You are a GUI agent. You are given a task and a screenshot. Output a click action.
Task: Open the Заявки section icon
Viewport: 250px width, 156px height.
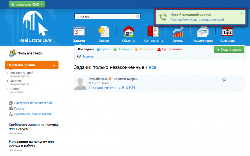click(104, 32)
